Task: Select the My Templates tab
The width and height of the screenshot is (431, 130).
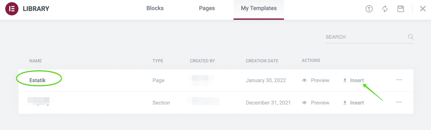Action: coord(259,9)
